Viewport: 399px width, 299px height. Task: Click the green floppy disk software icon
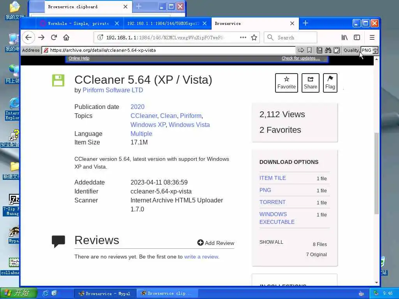(58, 80)
